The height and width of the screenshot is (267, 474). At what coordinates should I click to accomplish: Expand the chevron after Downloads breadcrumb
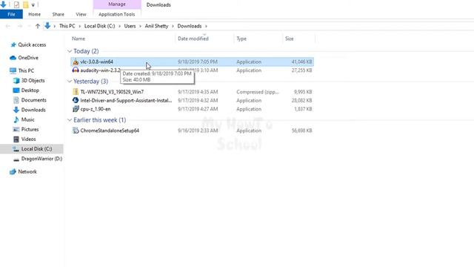(206, 26)
